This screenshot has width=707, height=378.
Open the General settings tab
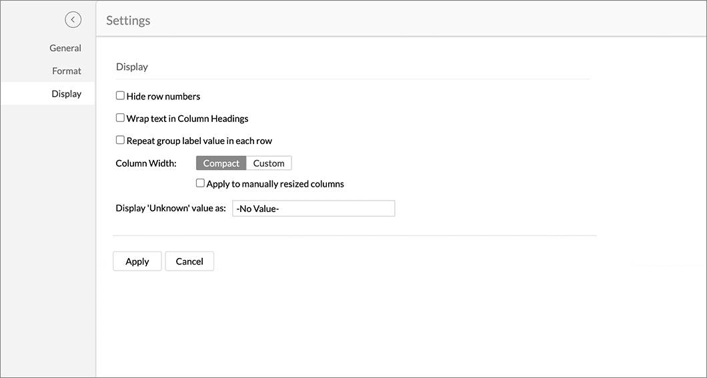[x=65, y=48]
